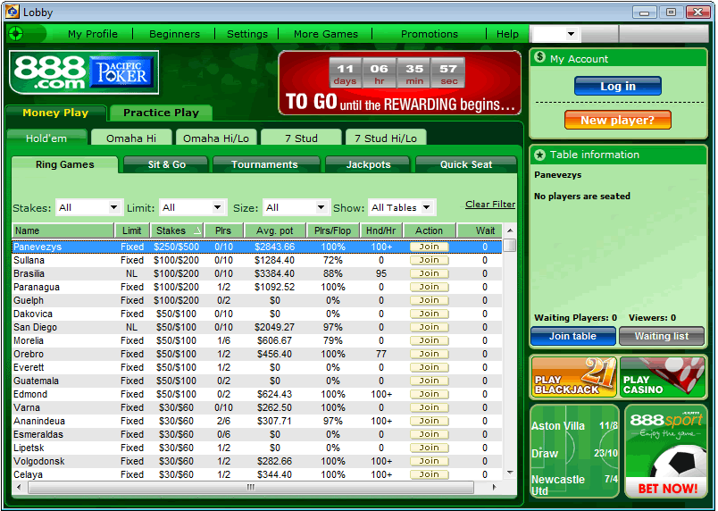Open the Stakes filter dropdown
718x511 pixels.
(88, 207)
